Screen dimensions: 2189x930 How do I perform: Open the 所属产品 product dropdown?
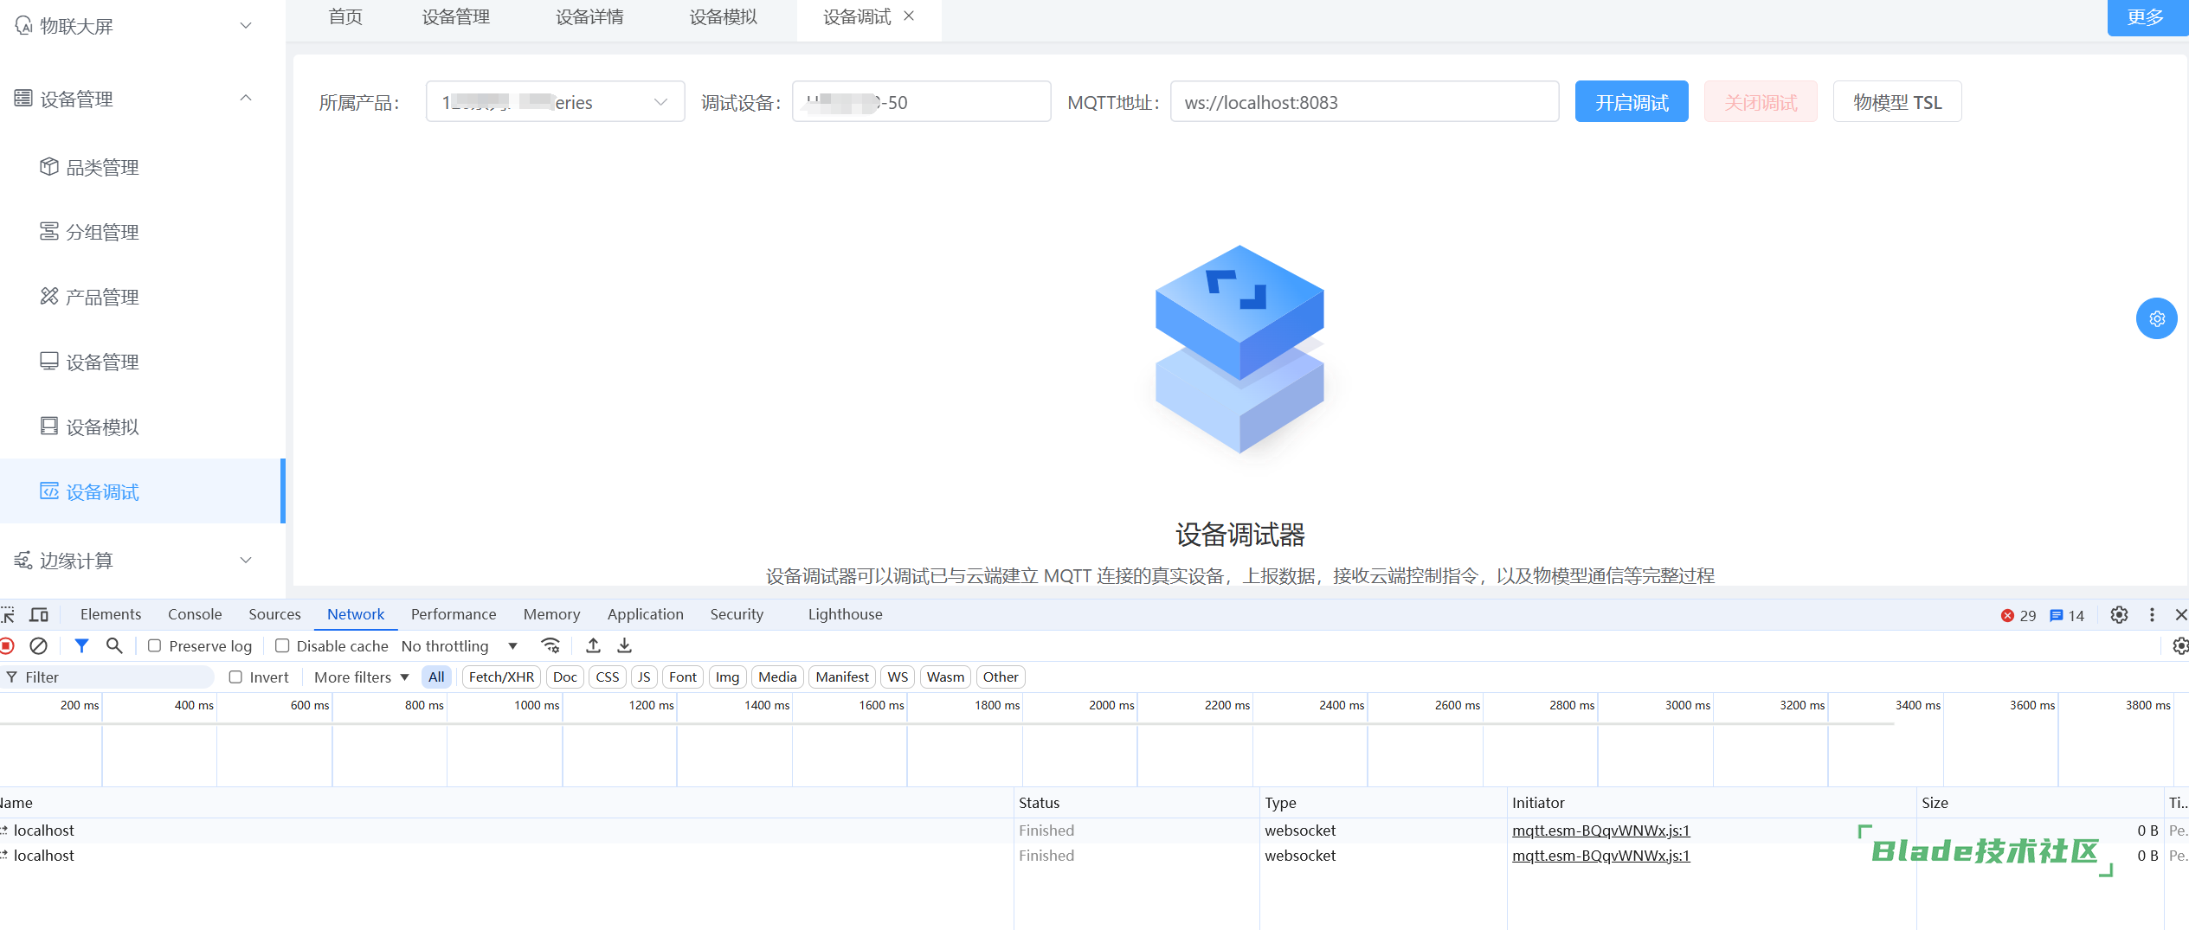555,102
